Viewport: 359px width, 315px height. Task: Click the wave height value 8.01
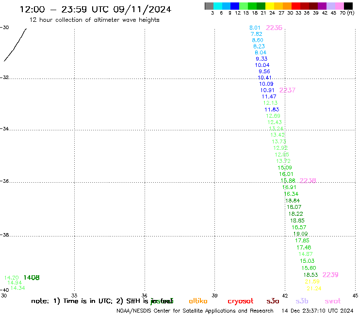point(255,28)
